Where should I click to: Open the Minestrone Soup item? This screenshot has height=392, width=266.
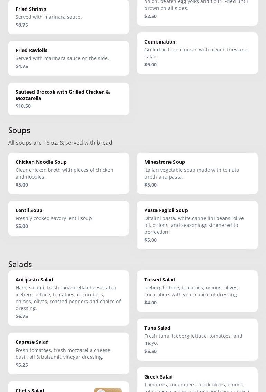197,173
